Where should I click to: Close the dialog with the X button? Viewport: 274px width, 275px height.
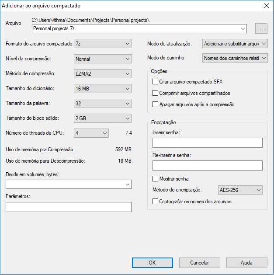[x=267, y=6]
